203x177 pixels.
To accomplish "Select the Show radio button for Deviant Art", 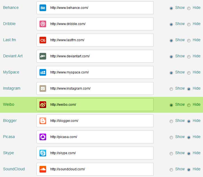I will tap(171, 56).
